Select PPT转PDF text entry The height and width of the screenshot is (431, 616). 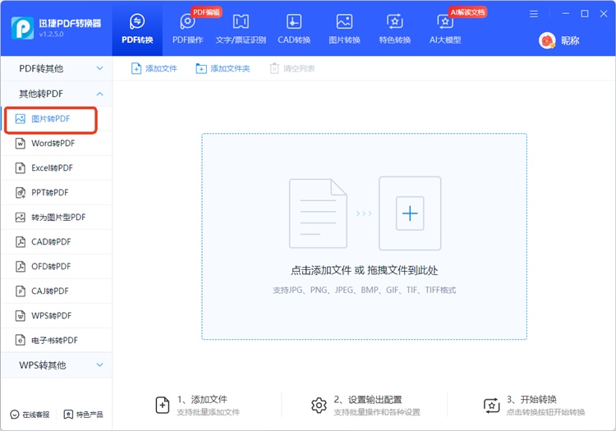coord(50,193)
